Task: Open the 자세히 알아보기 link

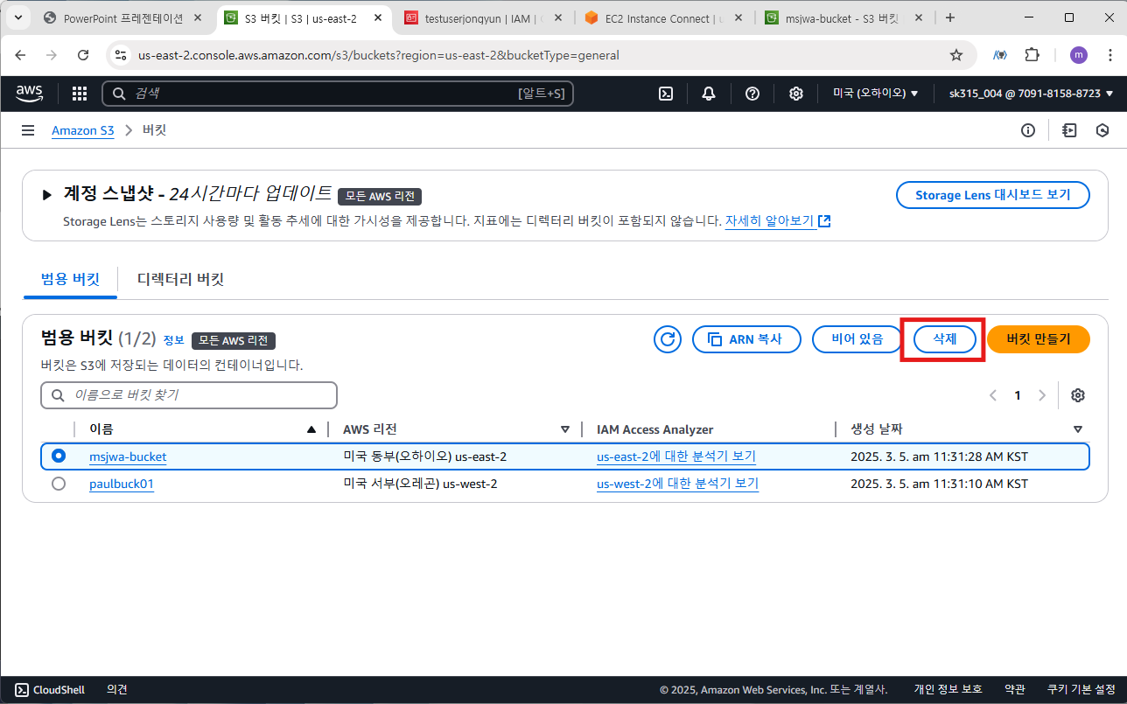Action: pyautogui.click(x=778, y=221)
